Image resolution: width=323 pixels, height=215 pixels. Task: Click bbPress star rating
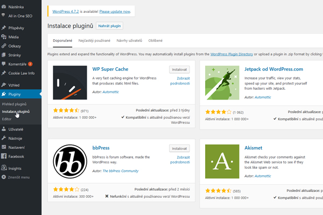(66, 189)
